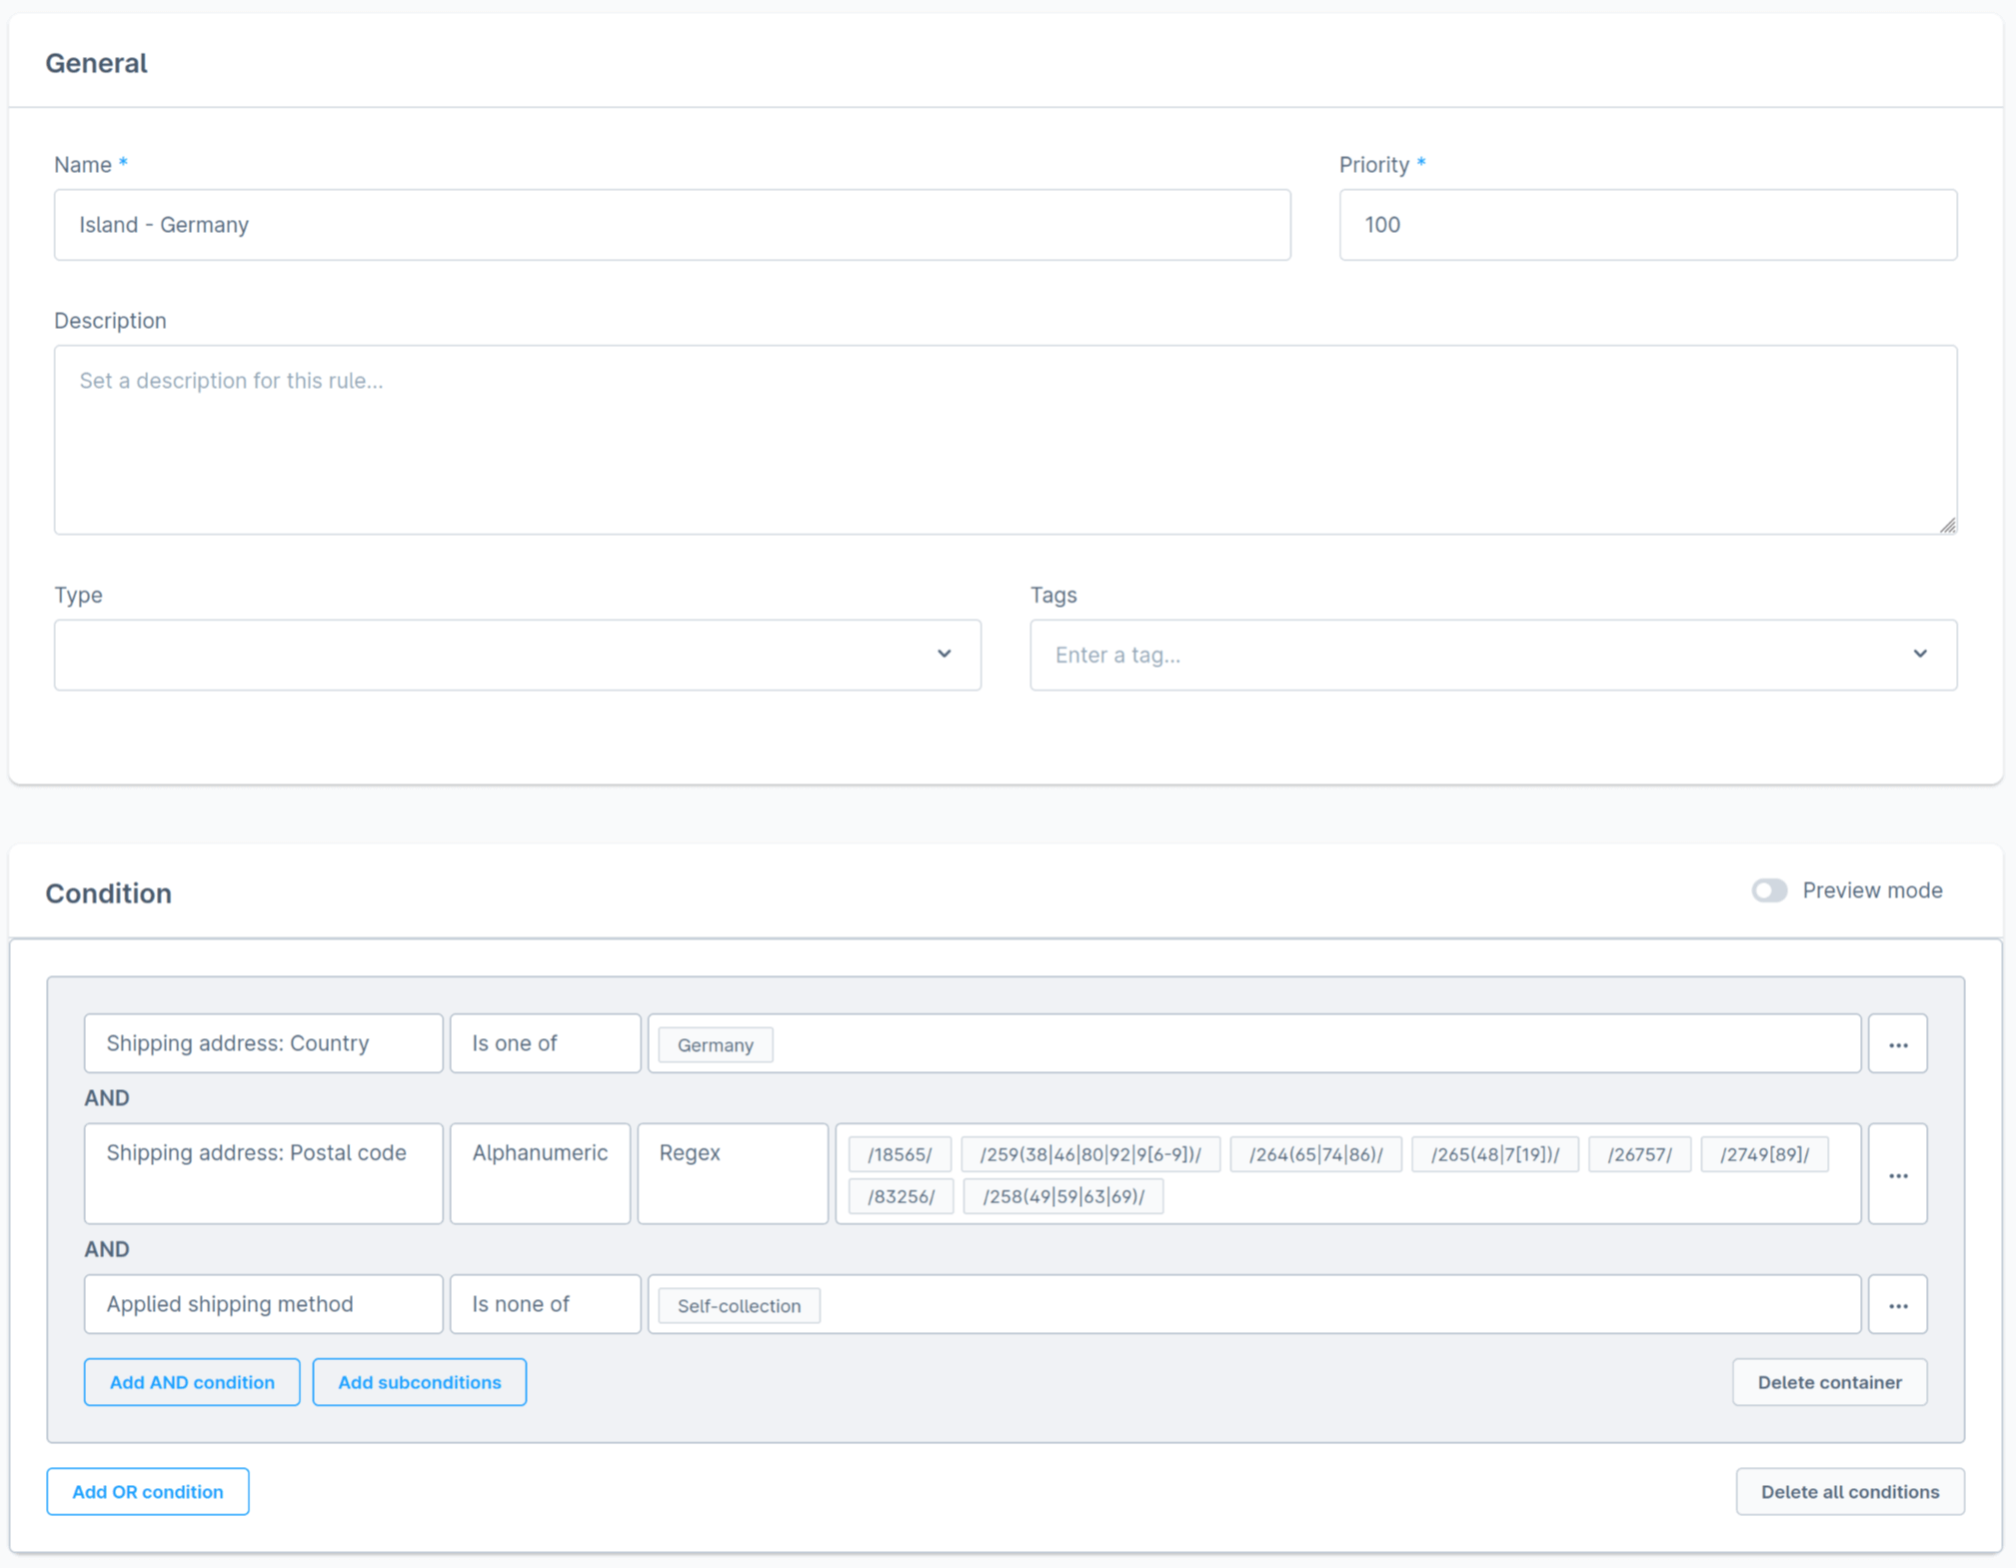Focus the Name input field
This screenshot has height=1568, width=2016.
(673, 225)
